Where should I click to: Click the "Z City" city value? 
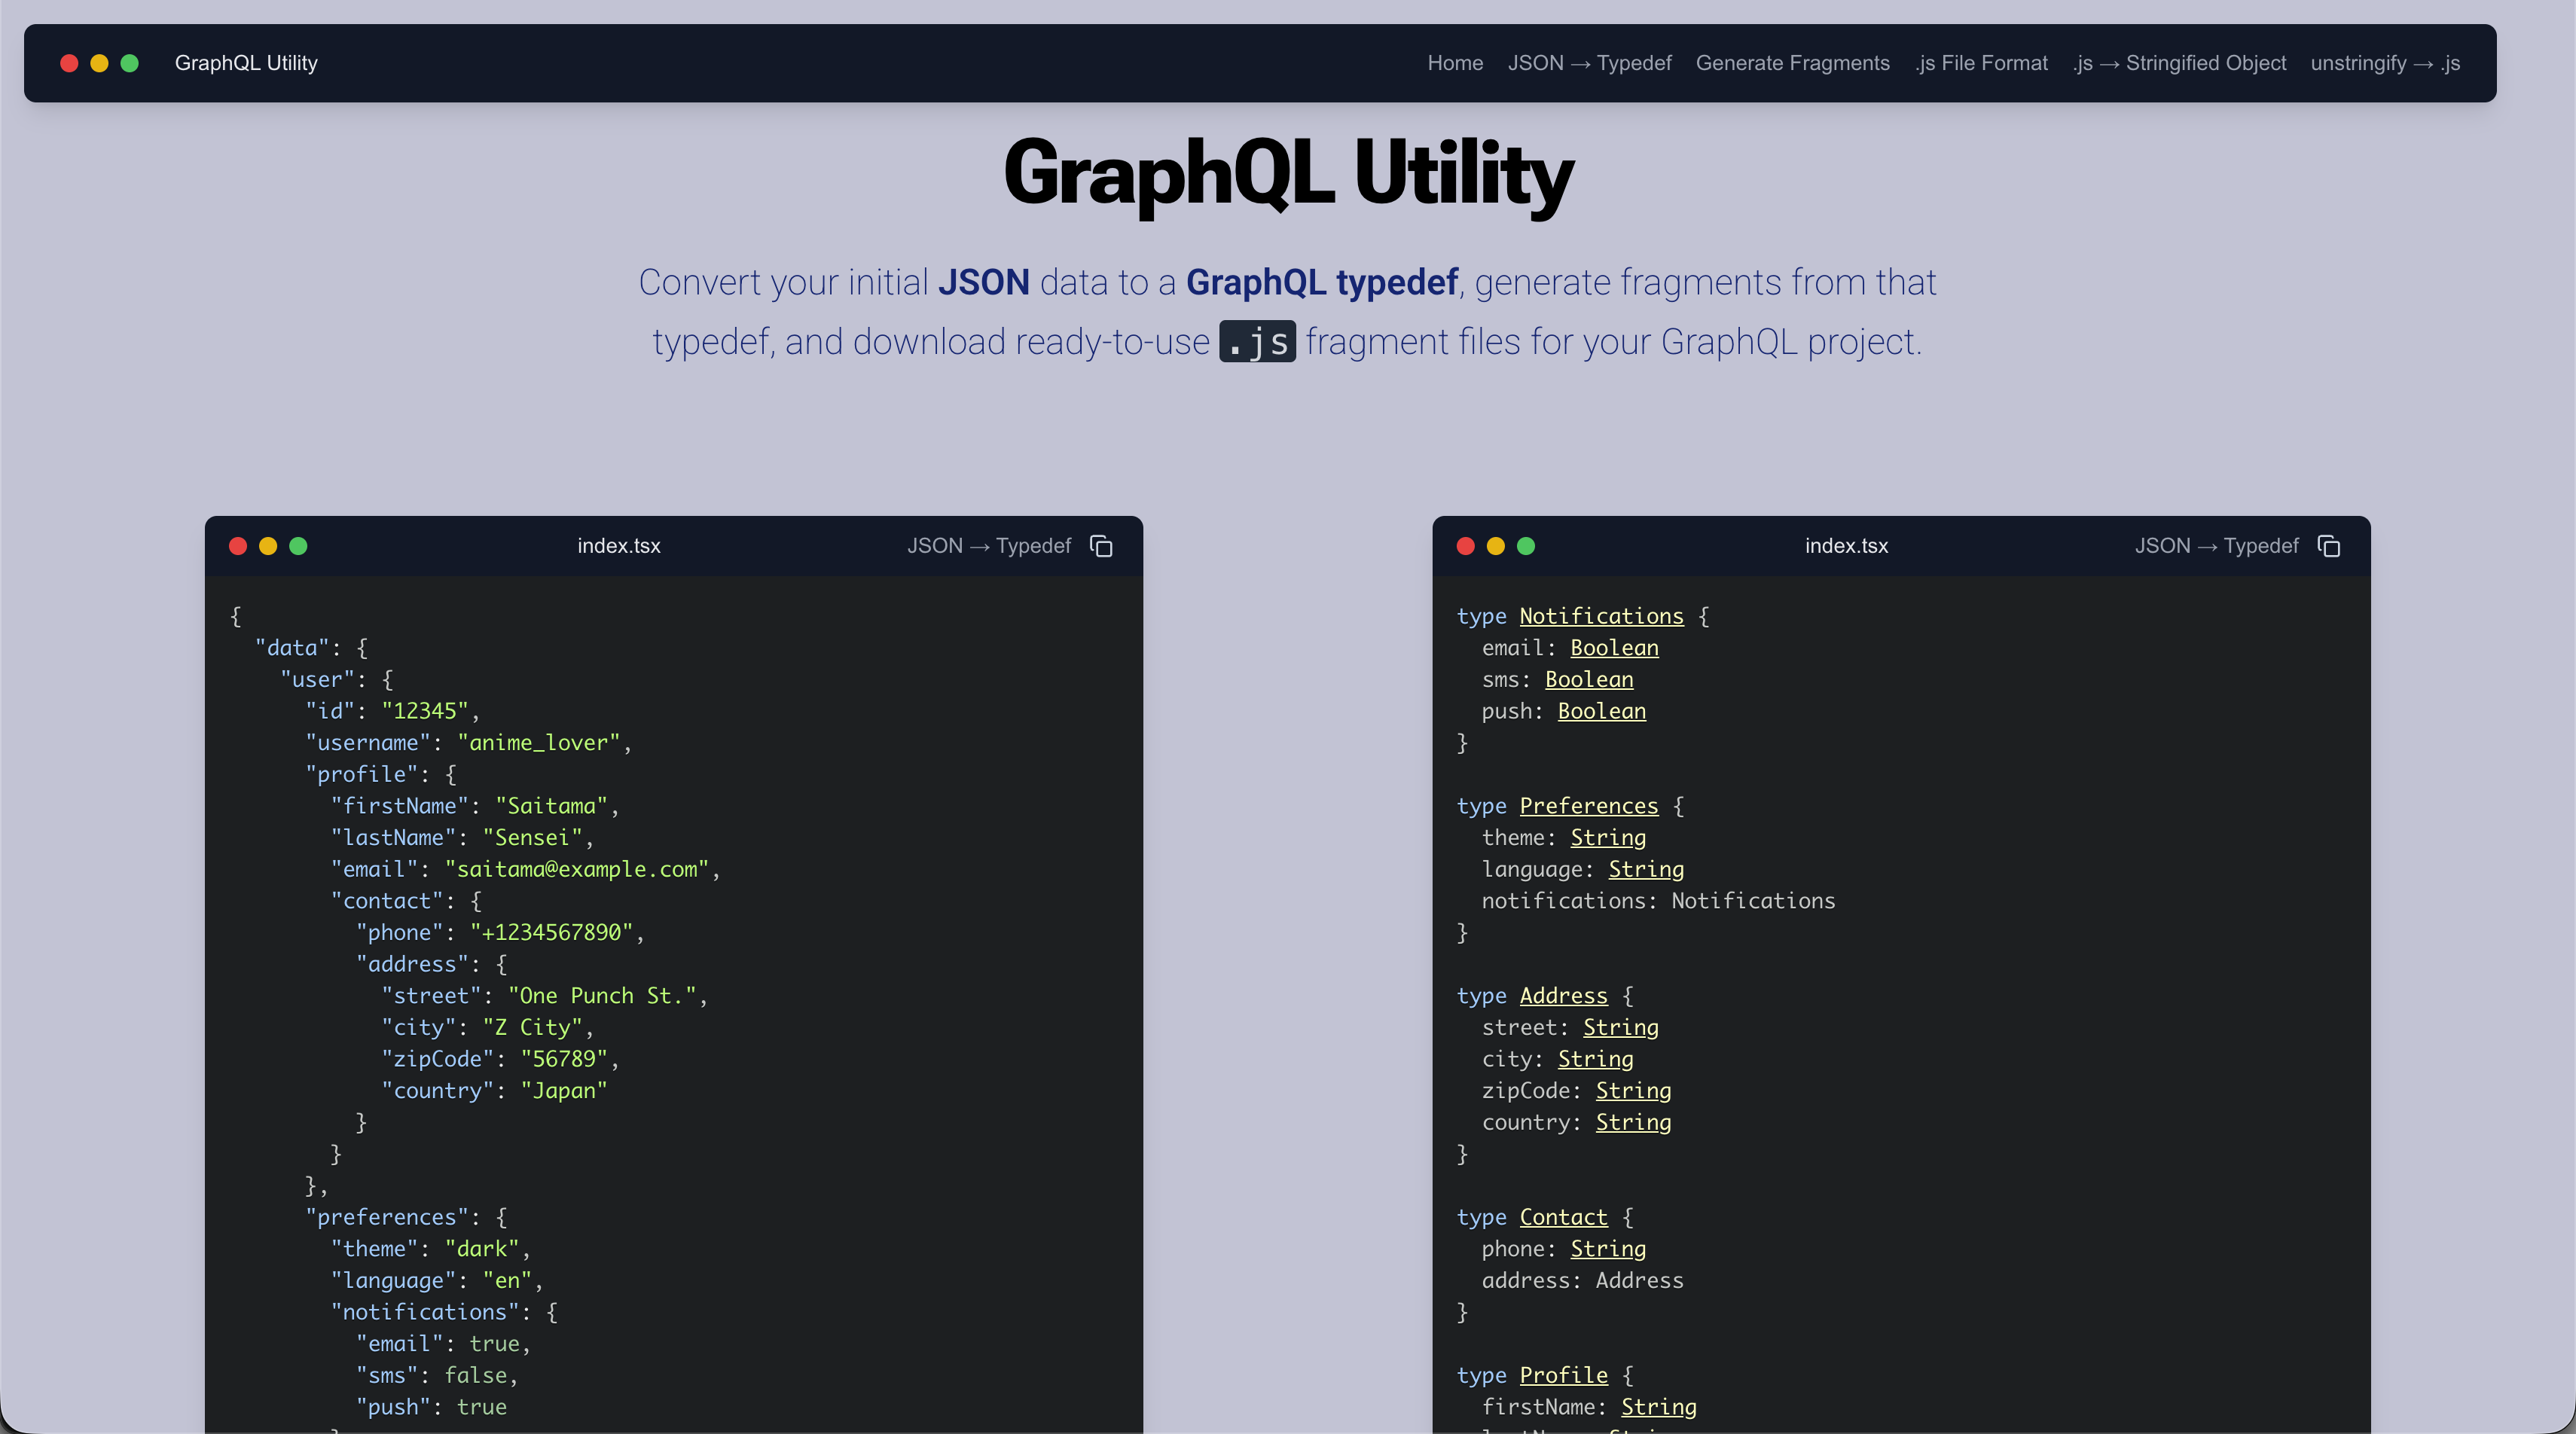click(532, 1028)
